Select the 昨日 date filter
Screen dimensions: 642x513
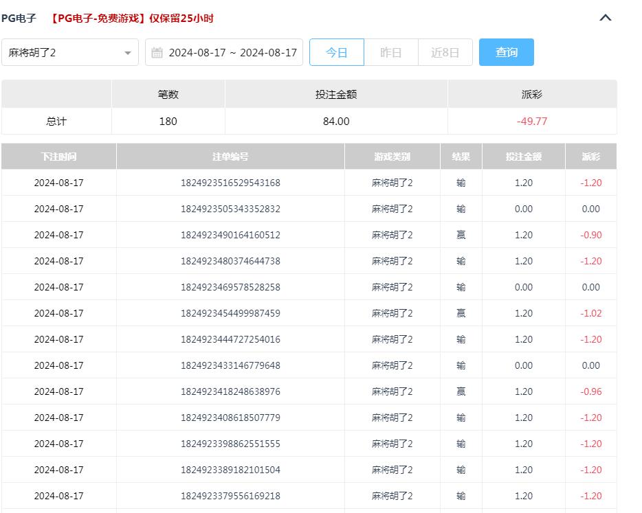click(391, 52)
